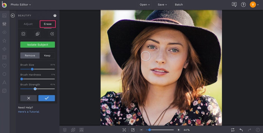The height and width of the screenshot is (133, 263).
Task: Click the zoom level slider
Action: [x=160, y=130]
